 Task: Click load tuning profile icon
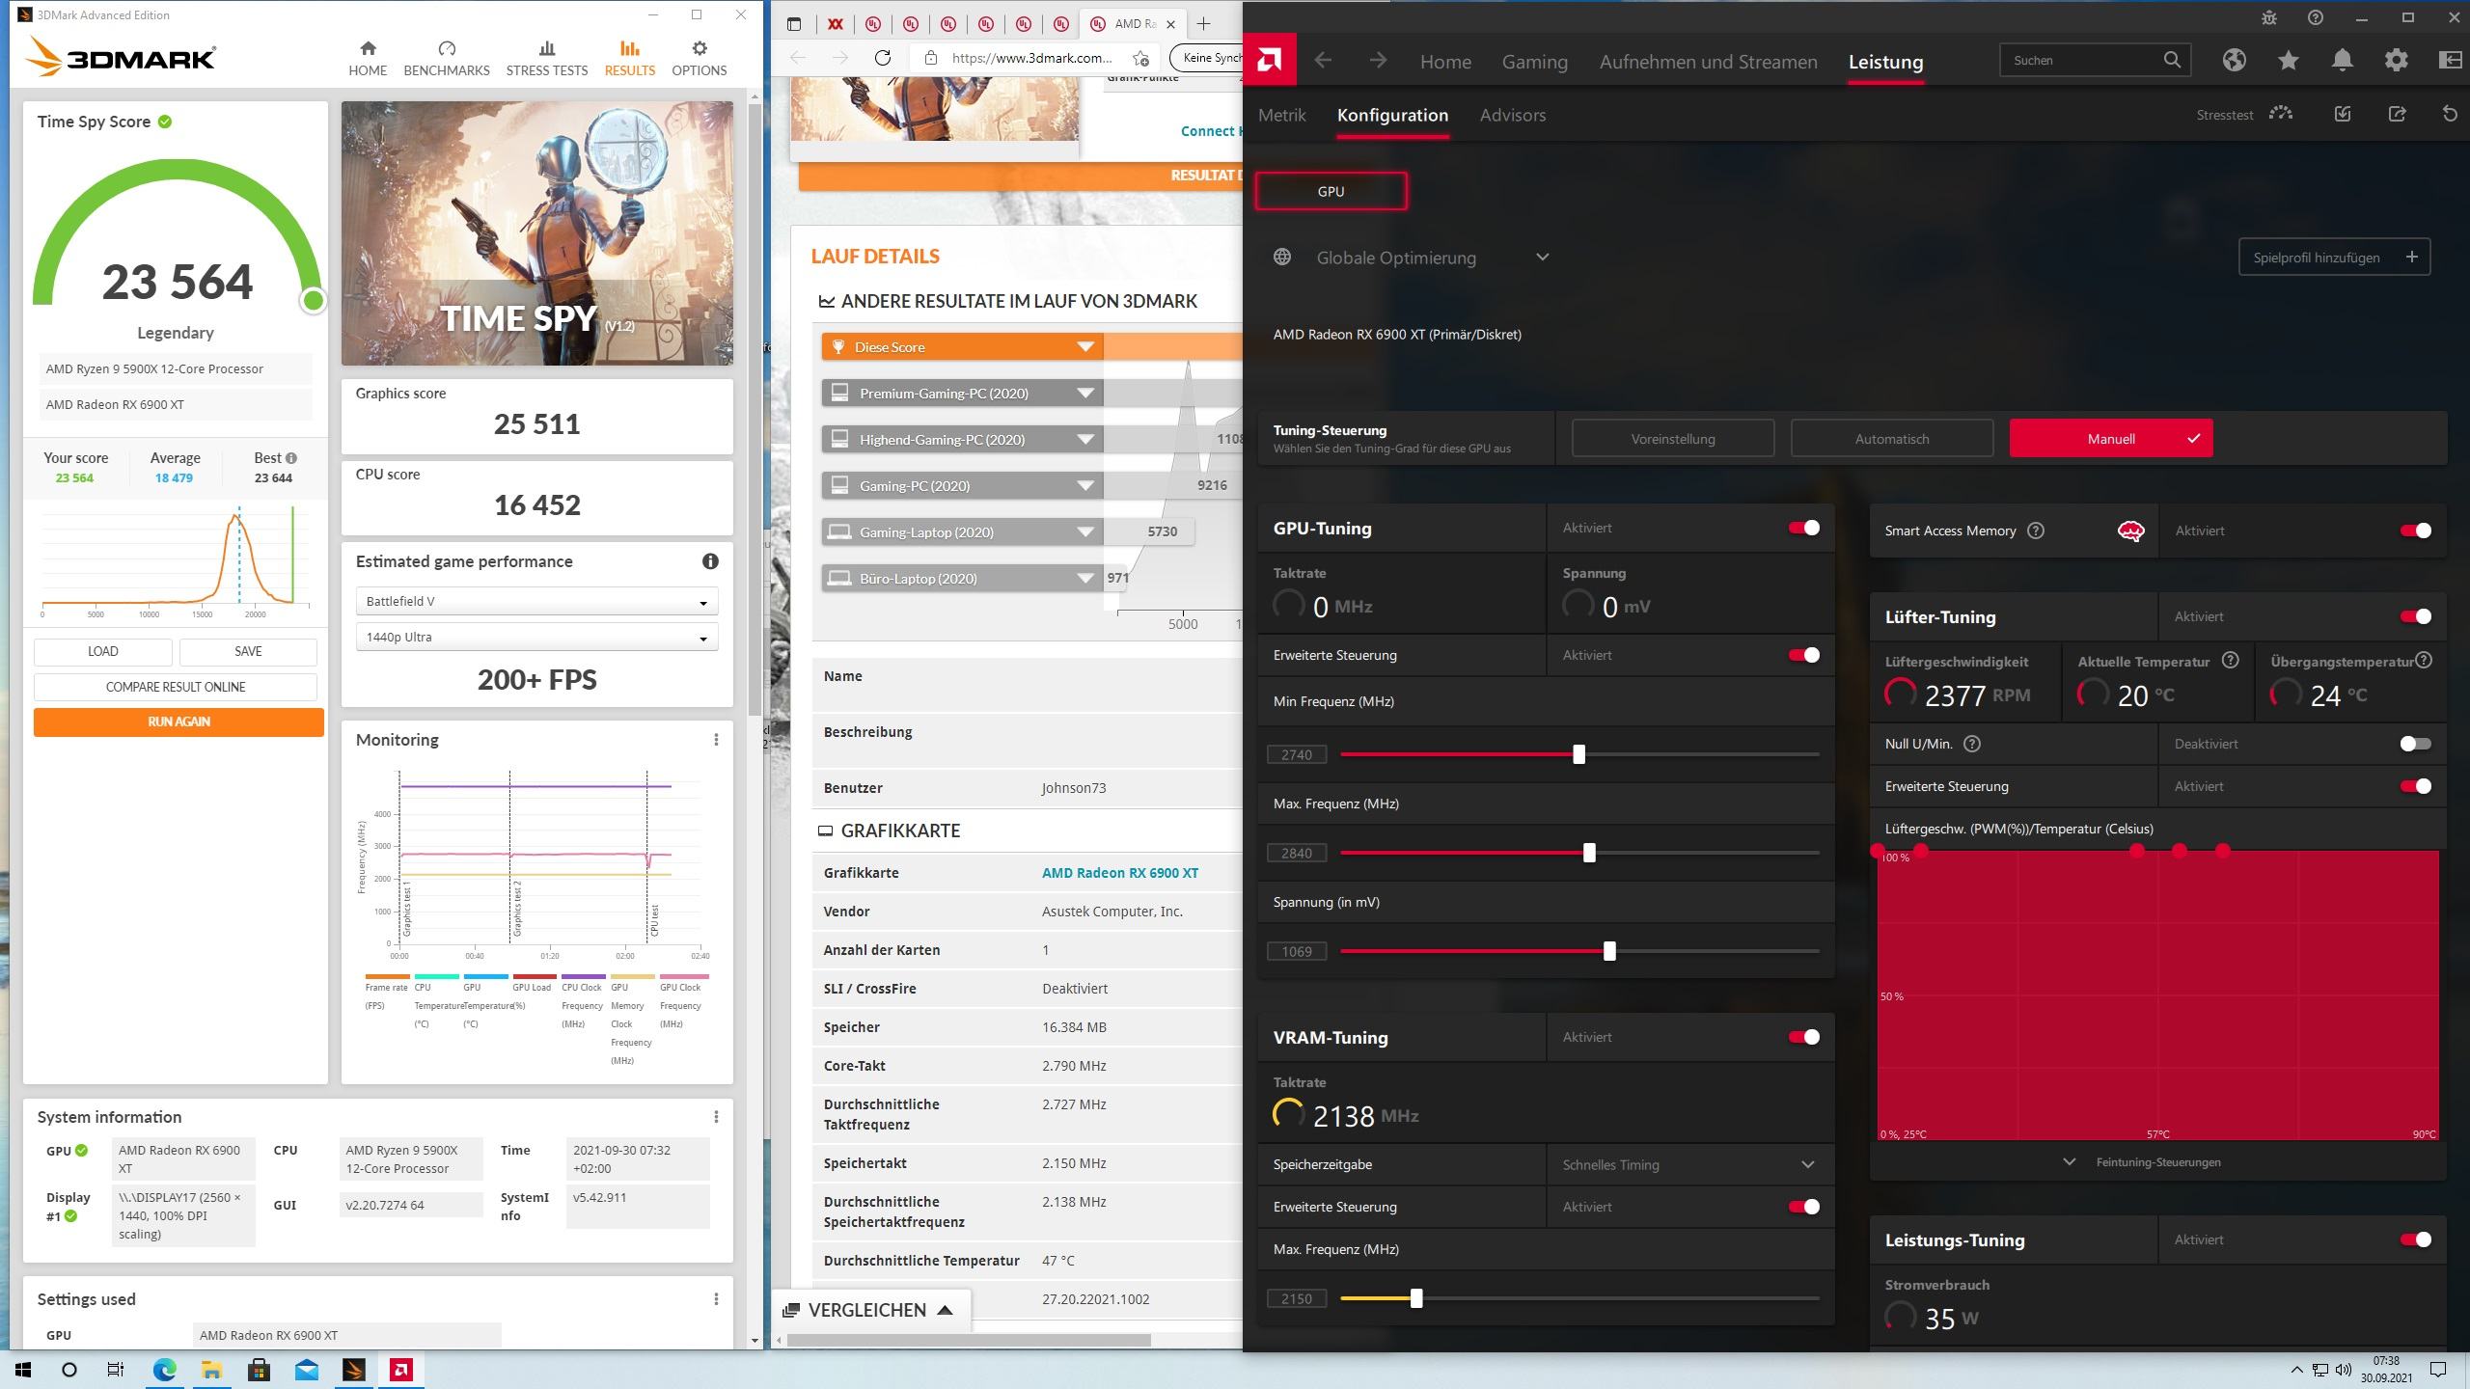(2343, 114)
